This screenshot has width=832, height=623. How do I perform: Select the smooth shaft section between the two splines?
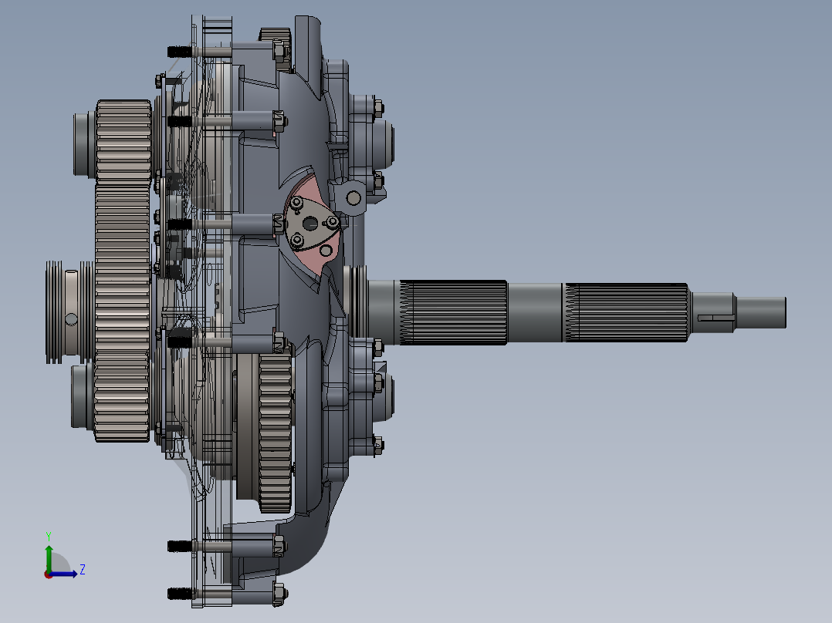536,312
